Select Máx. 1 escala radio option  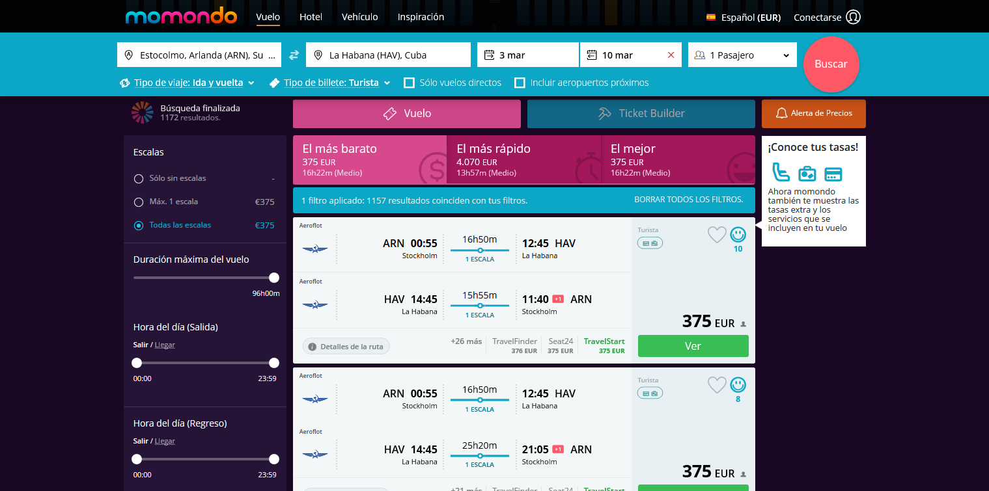coord(138,202)
